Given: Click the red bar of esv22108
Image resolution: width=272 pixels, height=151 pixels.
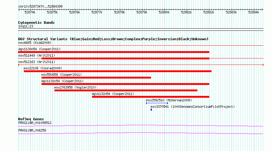Looking at the screenshot, I should coord(118,71).
